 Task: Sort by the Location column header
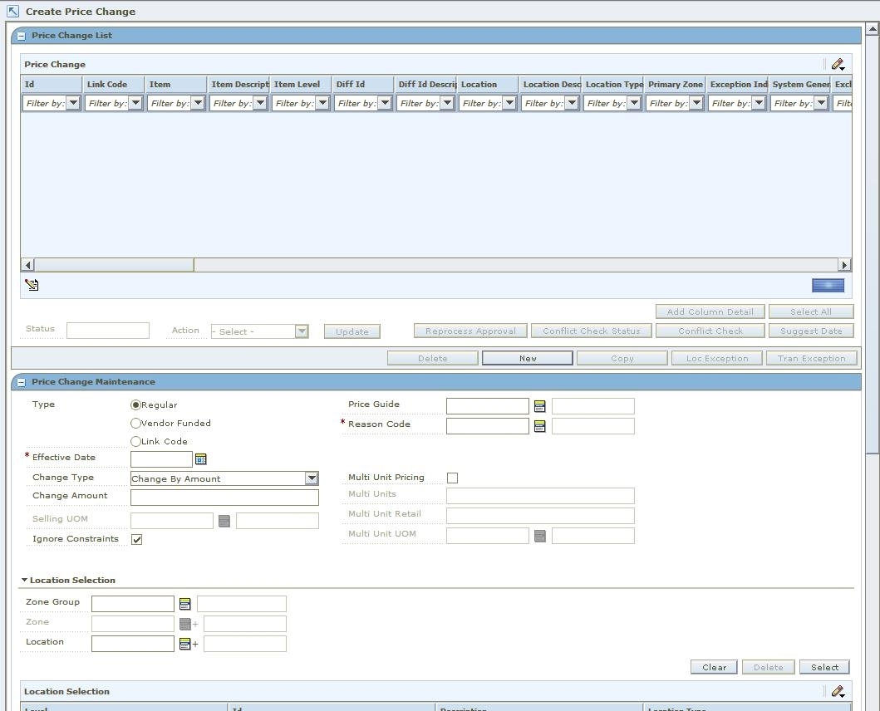click(488, 84)
